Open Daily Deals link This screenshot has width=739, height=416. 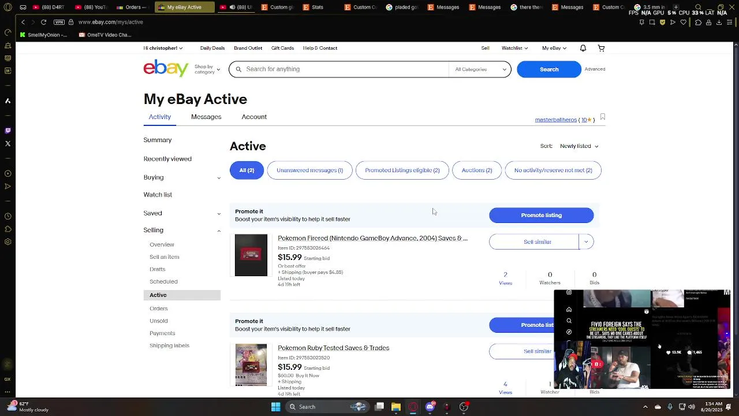click(x=212, y=48)
